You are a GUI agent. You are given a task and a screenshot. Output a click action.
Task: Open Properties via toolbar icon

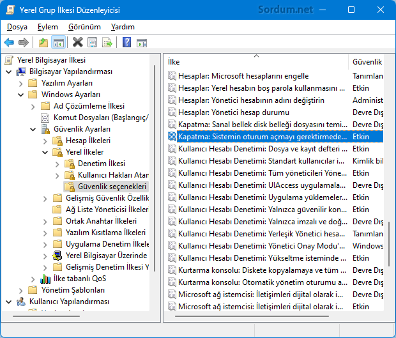(x=92, y=42)
